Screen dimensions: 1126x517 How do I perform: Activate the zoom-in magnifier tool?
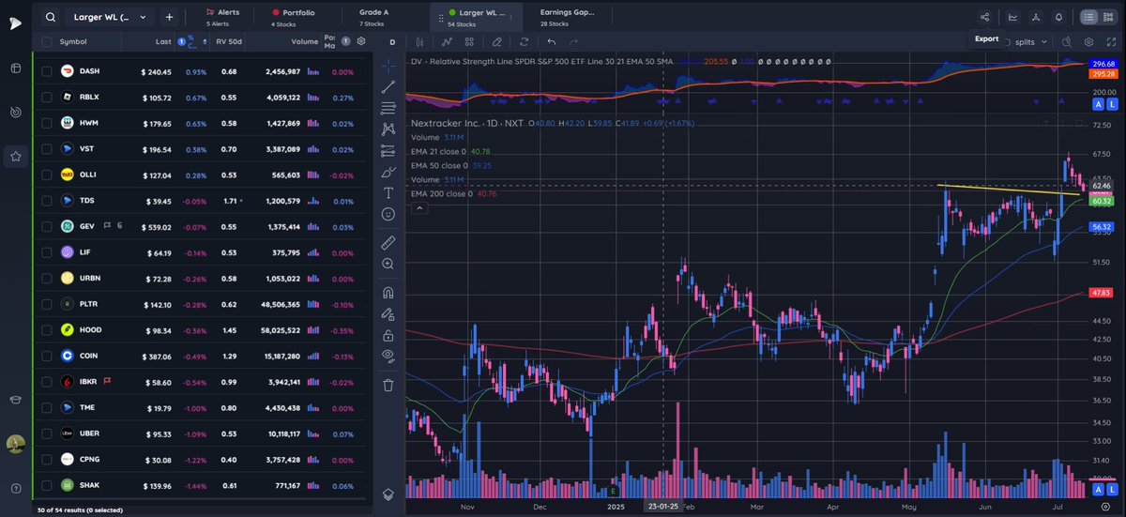pos(388,265)
